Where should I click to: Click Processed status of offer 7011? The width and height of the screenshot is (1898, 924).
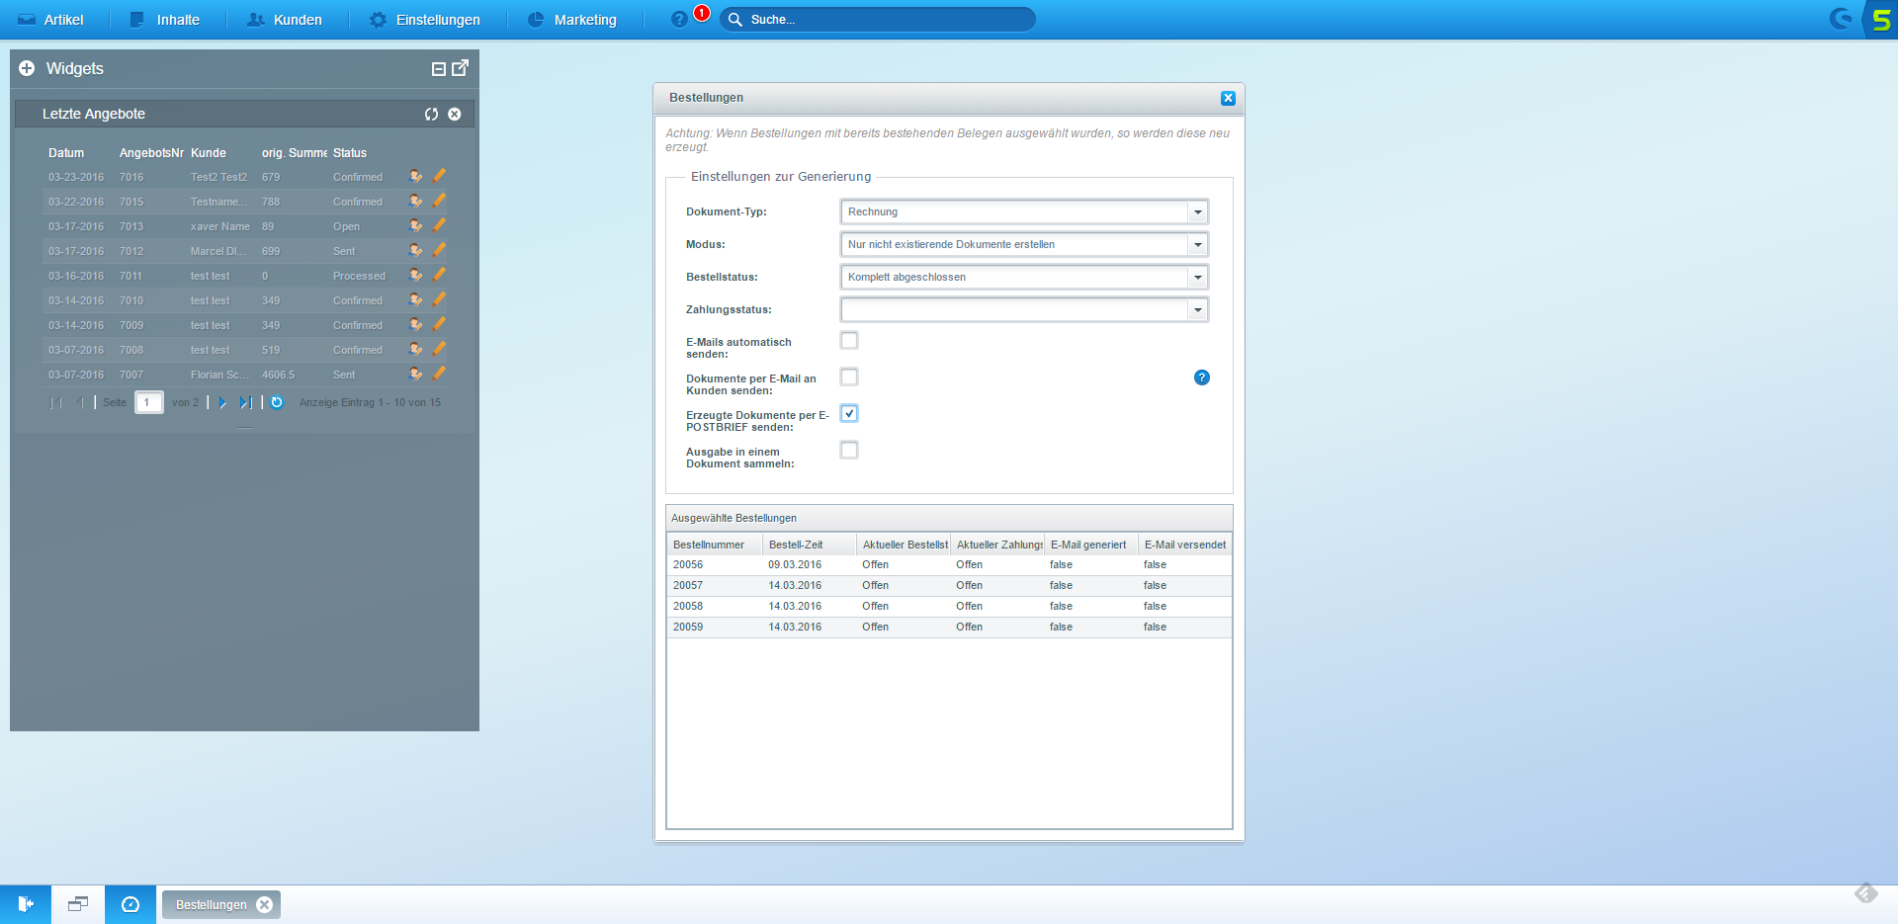click(359, 276)
